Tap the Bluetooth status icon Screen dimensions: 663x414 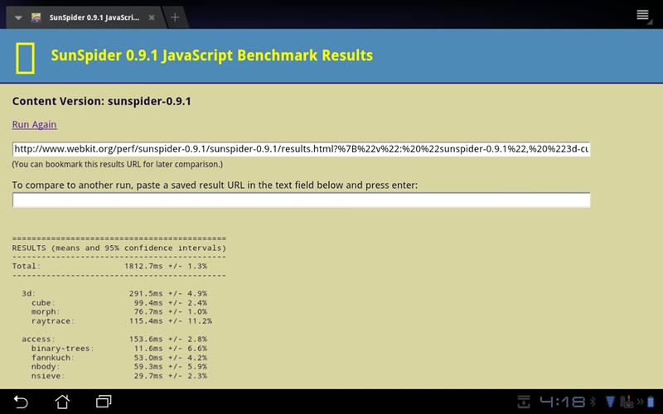[593, 402]
